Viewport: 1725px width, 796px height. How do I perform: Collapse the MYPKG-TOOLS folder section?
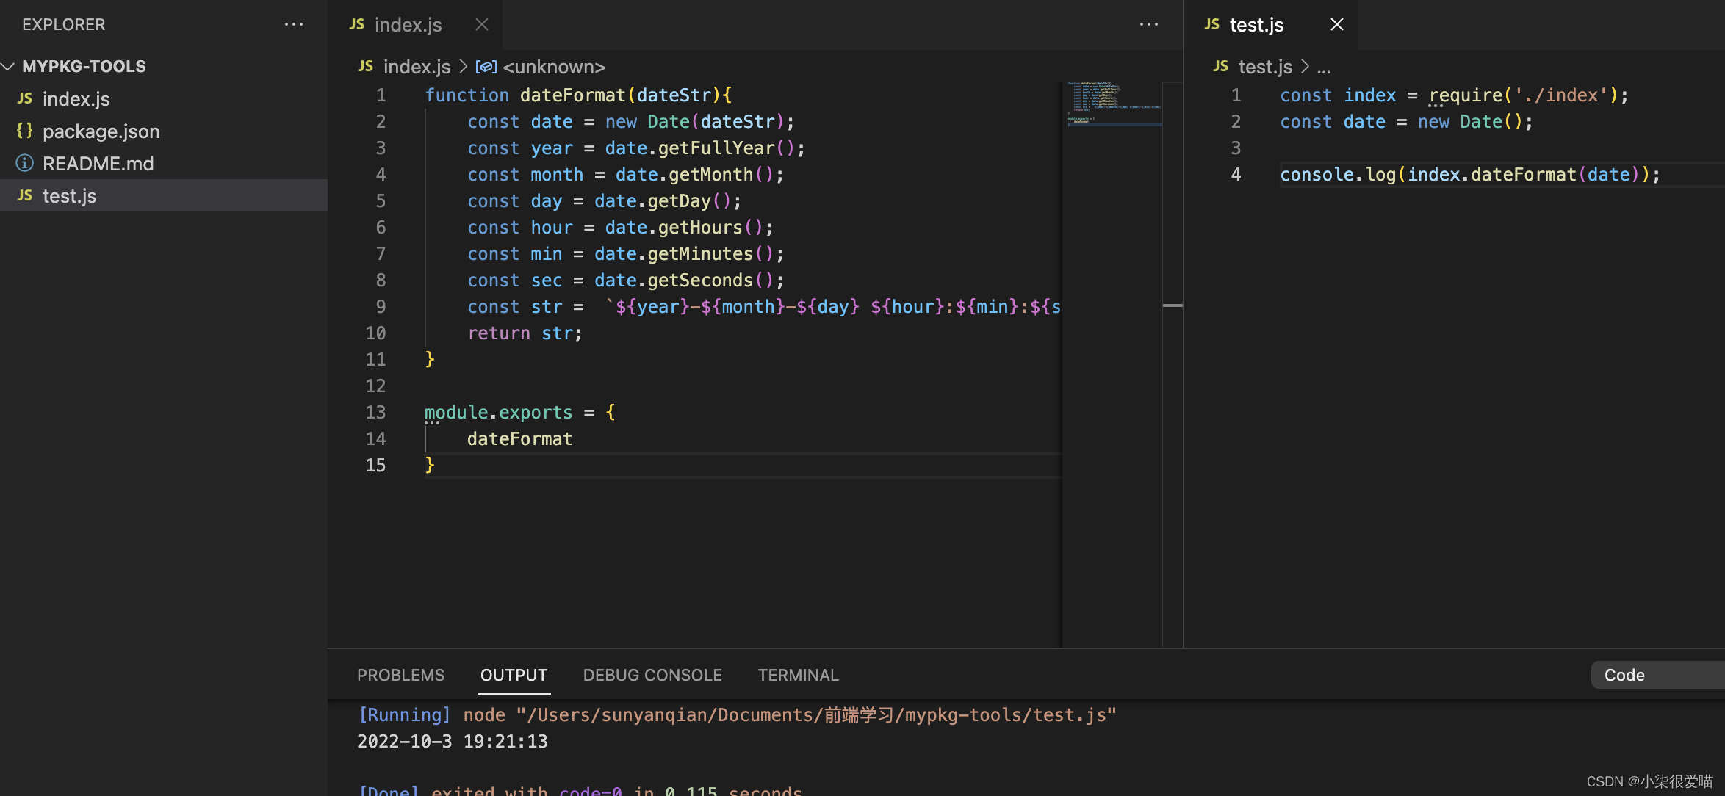click(9, 66)
